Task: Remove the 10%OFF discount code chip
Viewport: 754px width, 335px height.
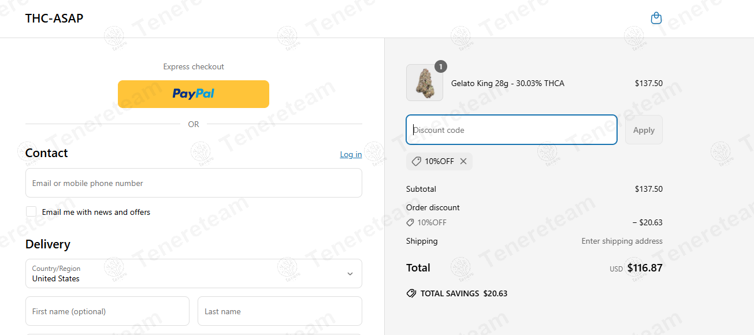Action: pos(463,162)
